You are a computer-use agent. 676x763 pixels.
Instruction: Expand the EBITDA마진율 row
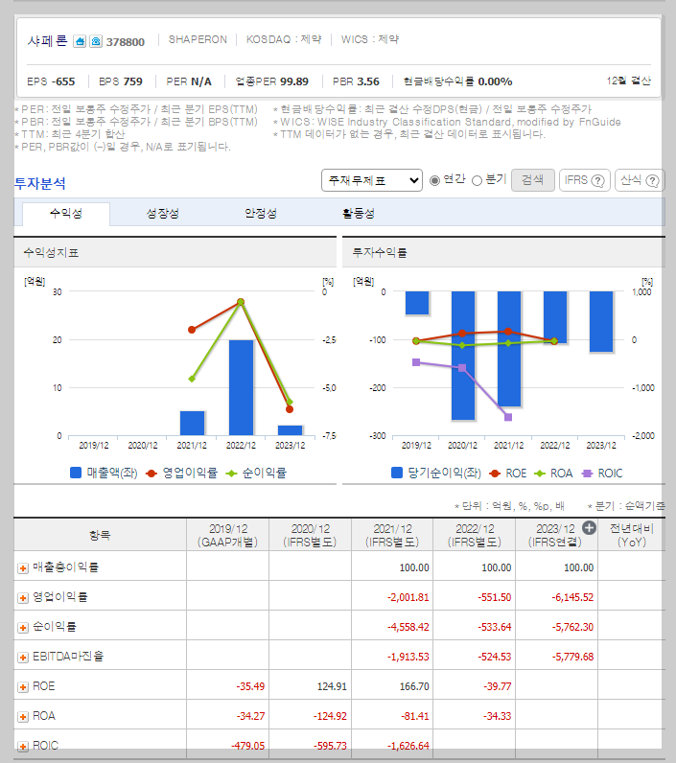pos(23,658)
